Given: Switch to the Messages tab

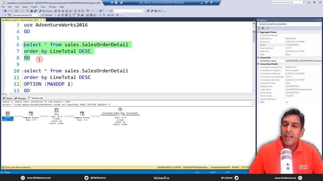Looking at the screenshot, I should (x=20, y=99).
